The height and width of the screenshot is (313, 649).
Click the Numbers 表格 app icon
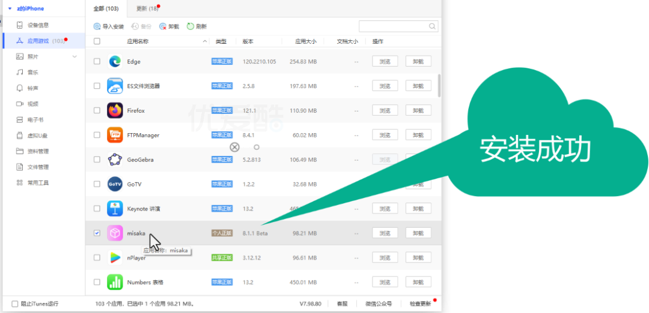(x=115, y=282)
